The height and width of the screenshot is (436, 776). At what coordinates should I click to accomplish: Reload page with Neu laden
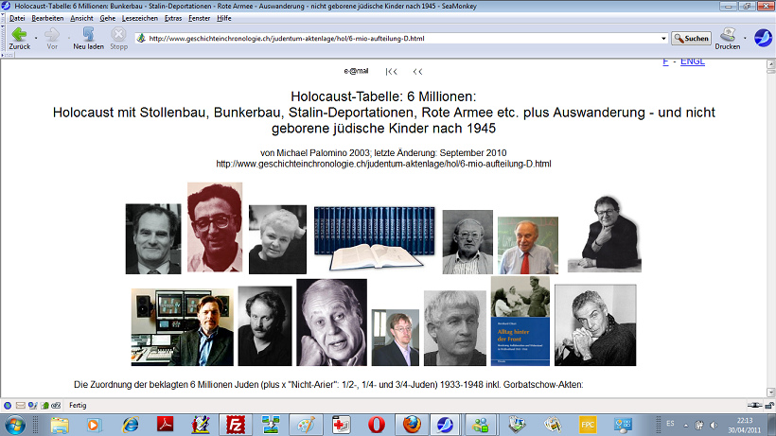tap(89, 38)
